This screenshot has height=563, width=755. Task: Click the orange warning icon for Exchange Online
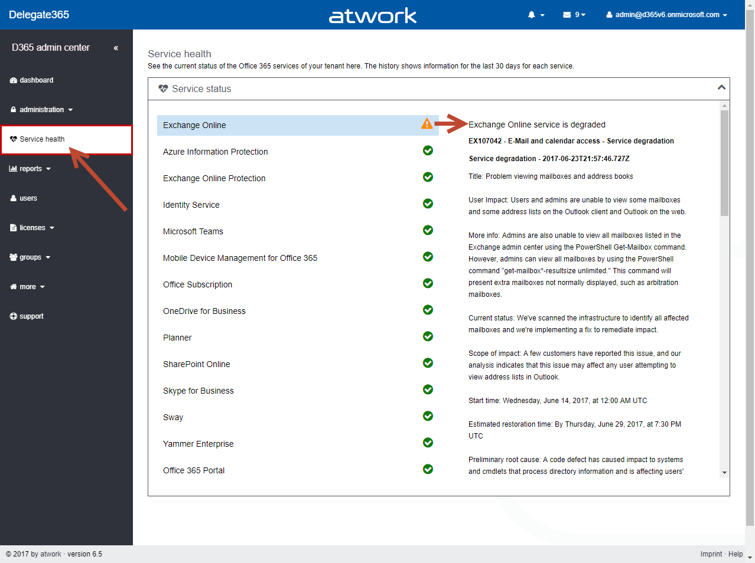tap(427, 124)
